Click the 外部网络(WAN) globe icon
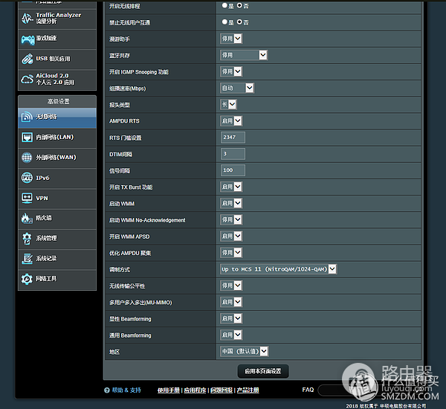The width and height of the screenshot is (446, 409). pyautogui.click(x=27, y=158)
